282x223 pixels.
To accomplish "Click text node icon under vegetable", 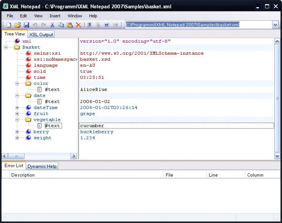I will [x=39, y=126].
